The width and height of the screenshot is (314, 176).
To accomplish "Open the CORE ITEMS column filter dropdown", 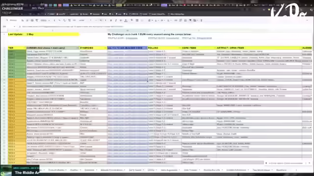I will (214, 48).
